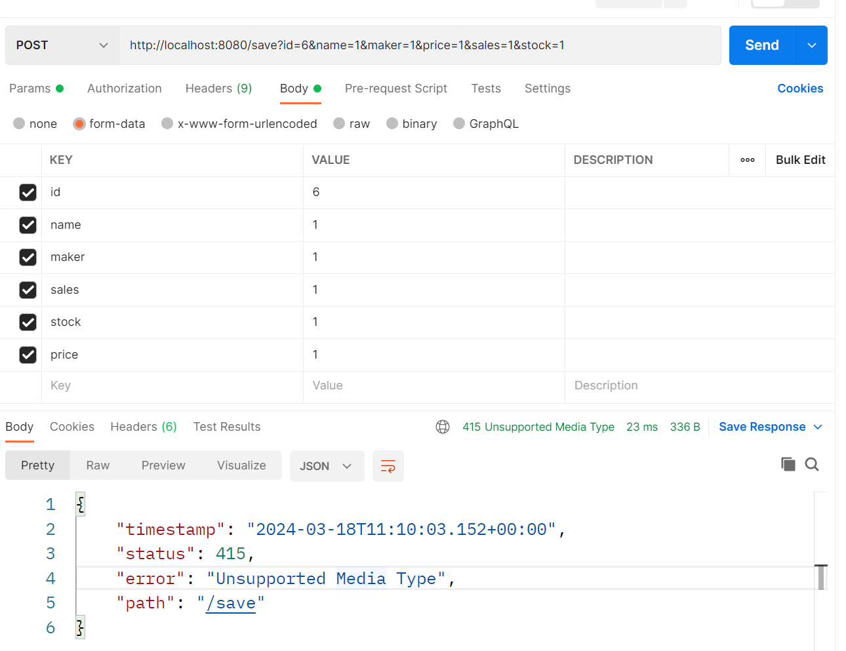This screenshot has width=846, height=651.
Task: Switch to the Params tab
Action: click(x=36, y=89)
